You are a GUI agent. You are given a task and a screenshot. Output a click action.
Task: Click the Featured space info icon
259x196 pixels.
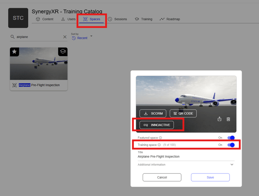(x=160, y=138)
